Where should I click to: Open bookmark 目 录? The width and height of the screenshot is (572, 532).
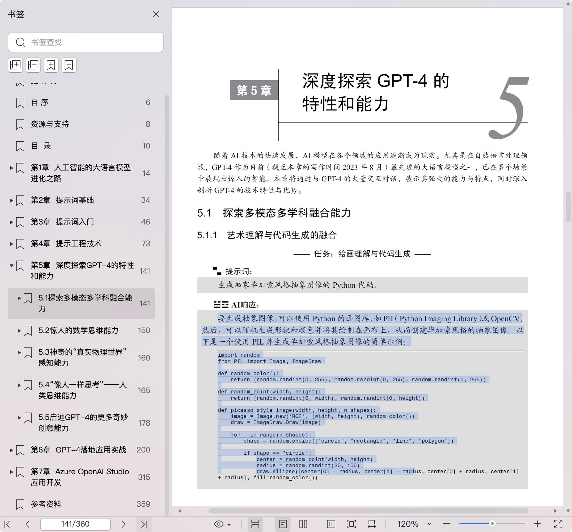pyautogui.click(x=41, y=146)
